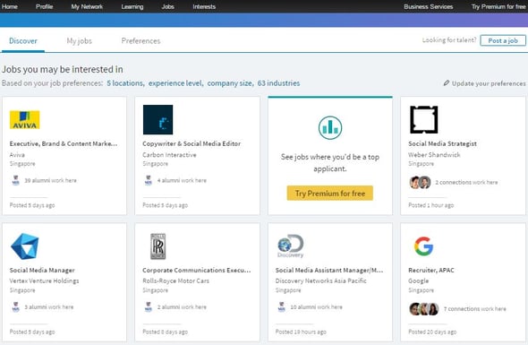Click the Google logo icon
The image size is (528, 345).
pos(423,246)
